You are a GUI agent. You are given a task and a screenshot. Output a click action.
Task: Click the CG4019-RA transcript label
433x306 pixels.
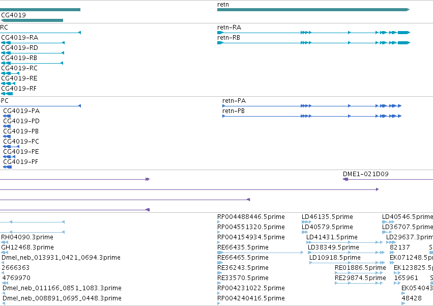[x=20, y=38]
